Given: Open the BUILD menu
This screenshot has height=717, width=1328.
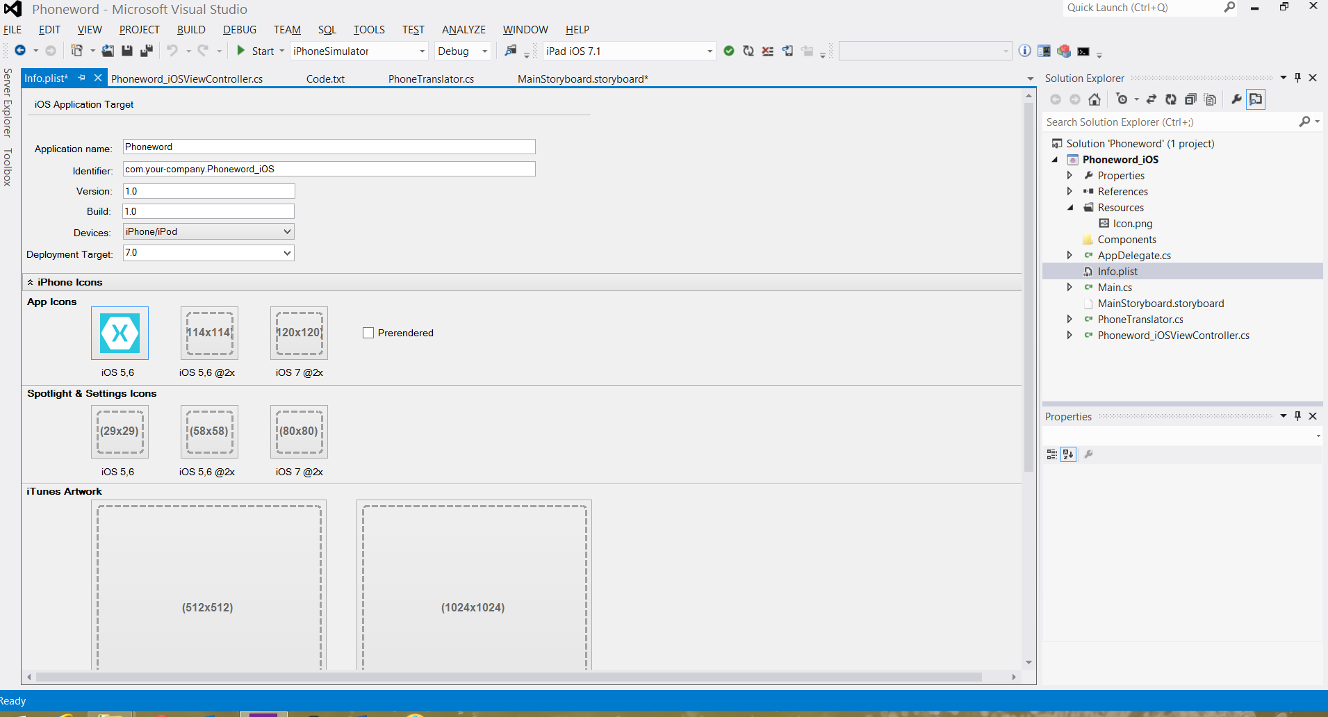Looking at the screenshot, I should point(191,30).
